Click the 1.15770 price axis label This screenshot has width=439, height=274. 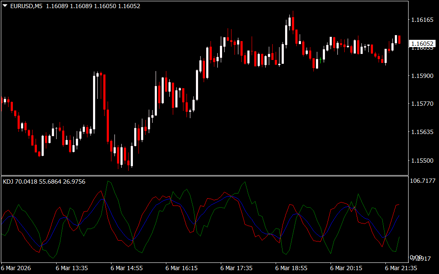[422, 104]
